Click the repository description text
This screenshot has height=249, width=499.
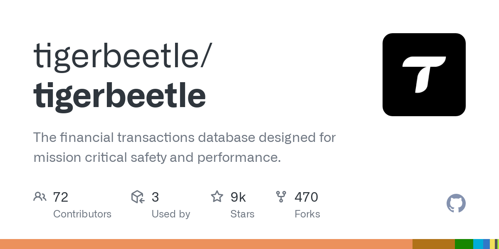click(184, 147)
